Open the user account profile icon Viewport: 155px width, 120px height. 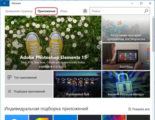85,11
